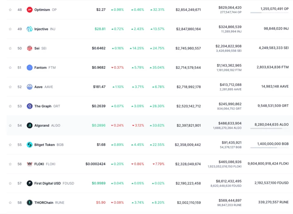Open the Optimism coin page
This screenshot has height=214, width=293.
[x=42, y=10]
